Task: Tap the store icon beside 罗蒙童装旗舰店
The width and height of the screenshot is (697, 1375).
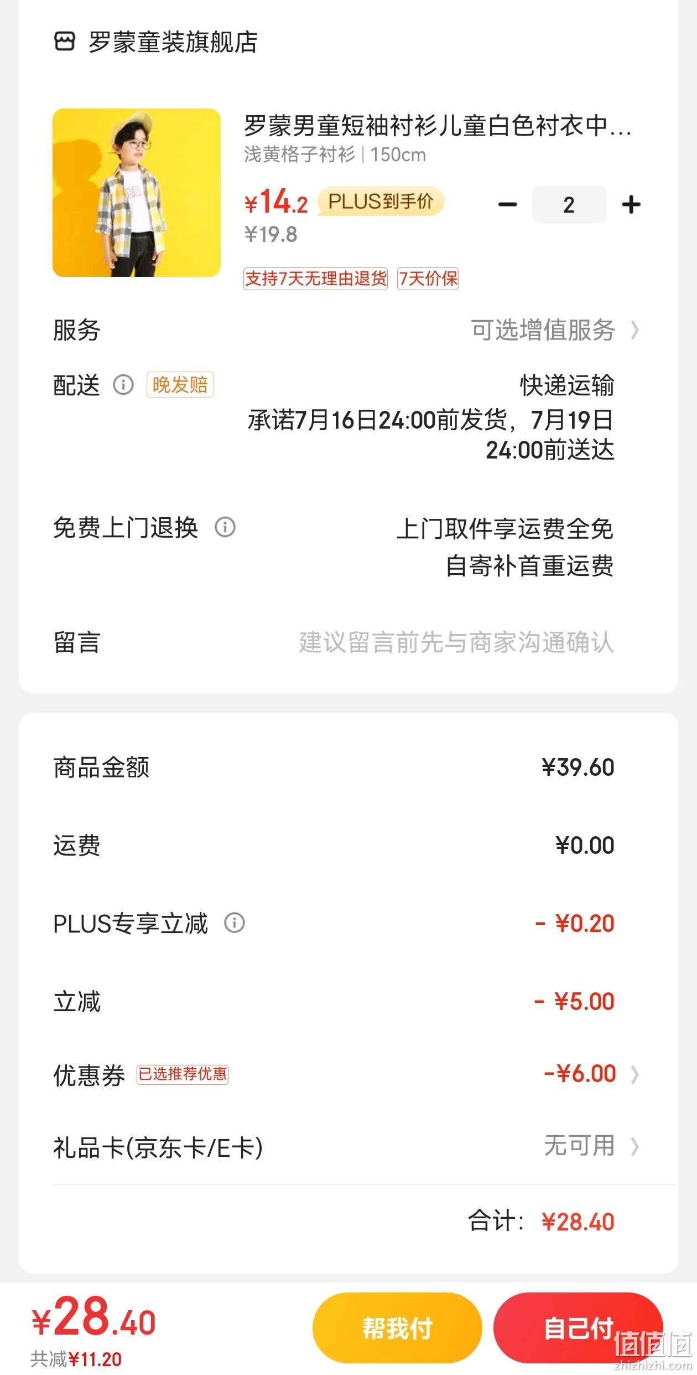Action: coord(64,42)
